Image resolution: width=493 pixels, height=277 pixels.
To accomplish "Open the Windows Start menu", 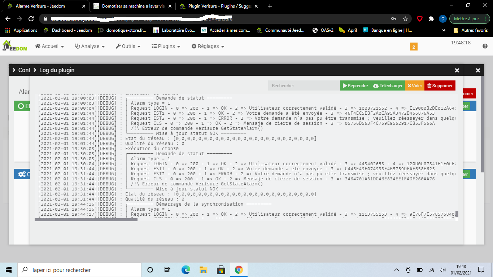I will [9, 270].
